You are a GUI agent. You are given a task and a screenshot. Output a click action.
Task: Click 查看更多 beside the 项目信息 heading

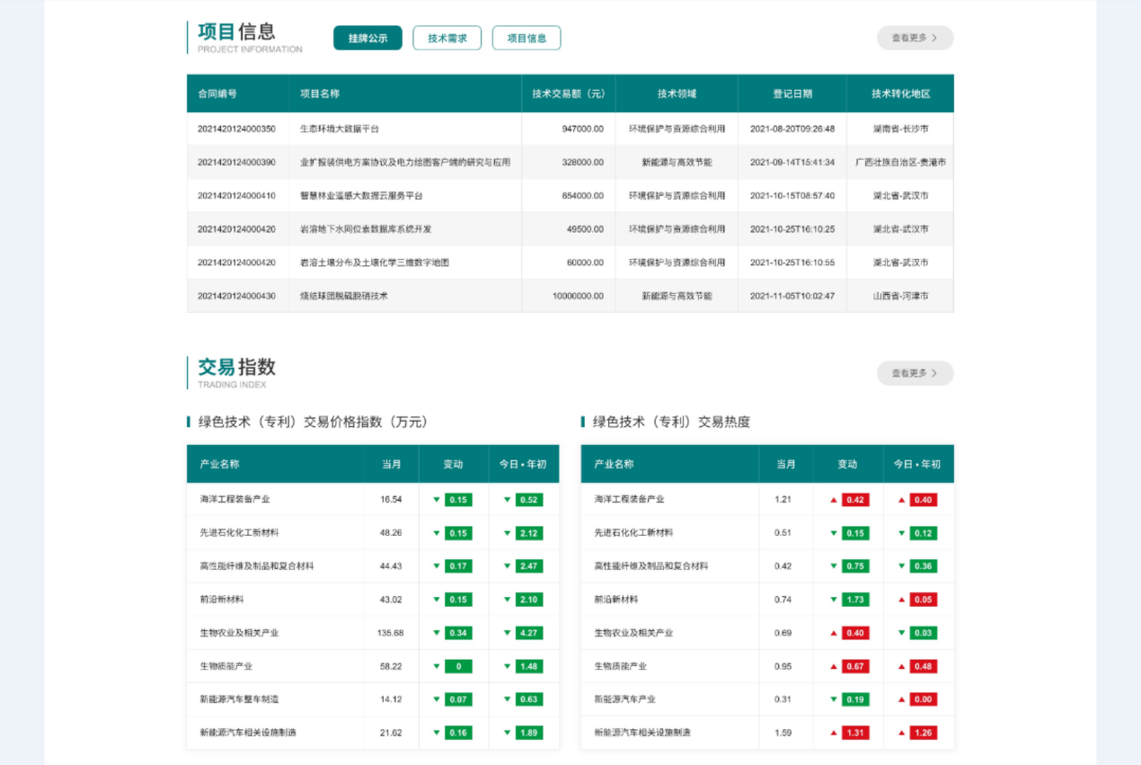(915, 38)
